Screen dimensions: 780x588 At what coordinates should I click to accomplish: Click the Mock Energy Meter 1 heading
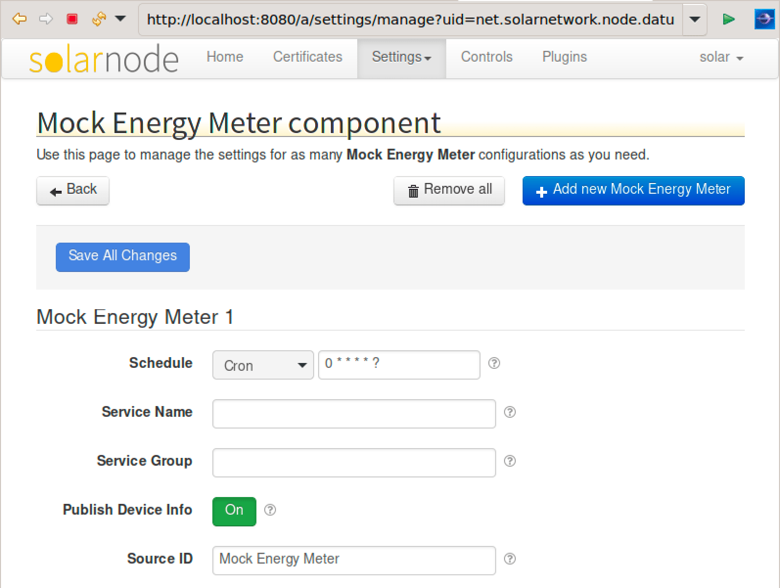[135, 317]
